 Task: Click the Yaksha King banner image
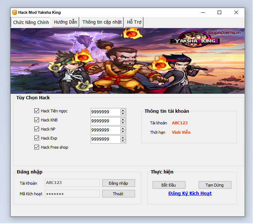(127, 61)
